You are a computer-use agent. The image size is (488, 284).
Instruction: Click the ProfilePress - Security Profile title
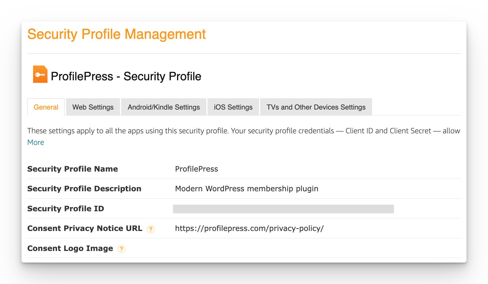(x=126, y=77)
